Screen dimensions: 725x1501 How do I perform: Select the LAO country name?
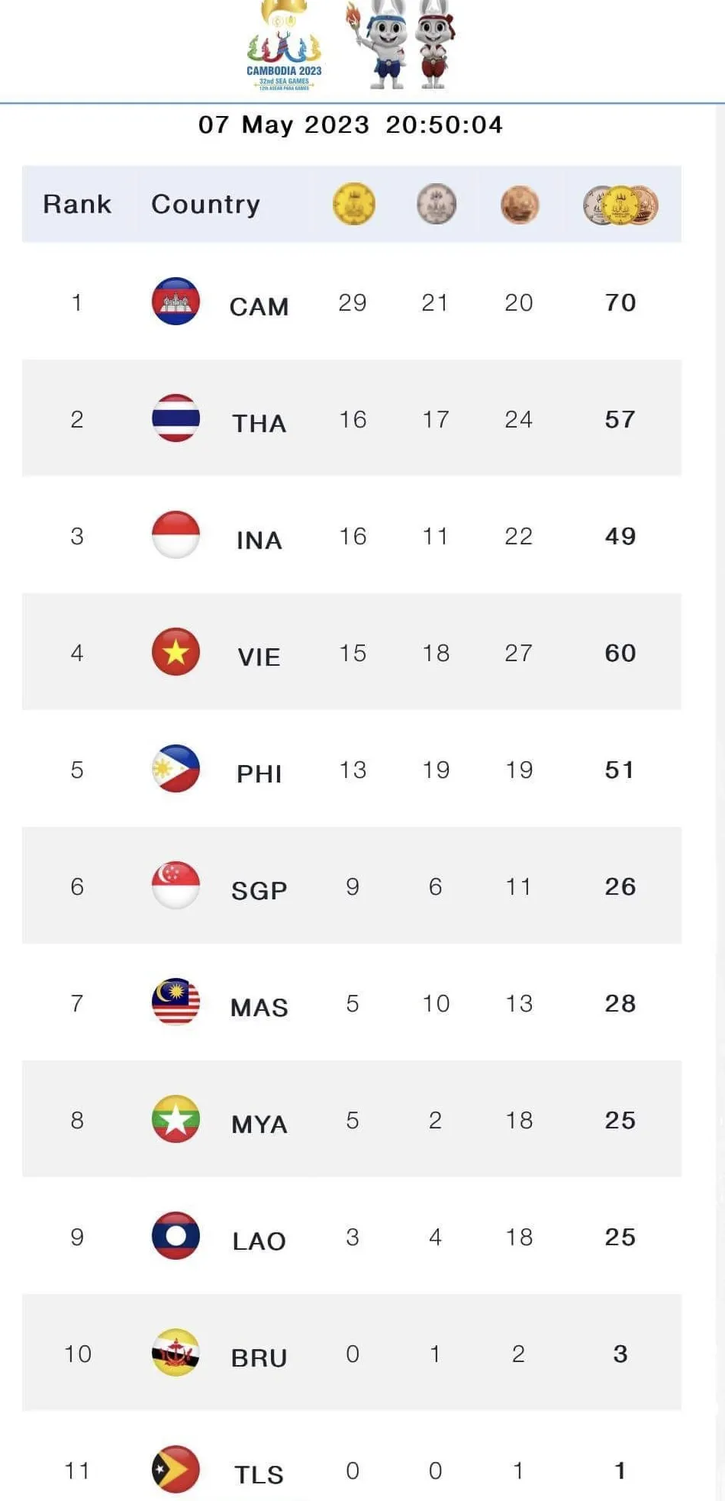point(259,1241)
